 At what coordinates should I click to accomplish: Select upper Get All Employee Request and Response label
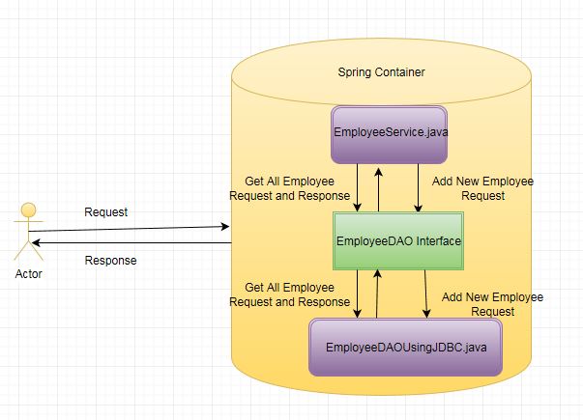[290, 188]
